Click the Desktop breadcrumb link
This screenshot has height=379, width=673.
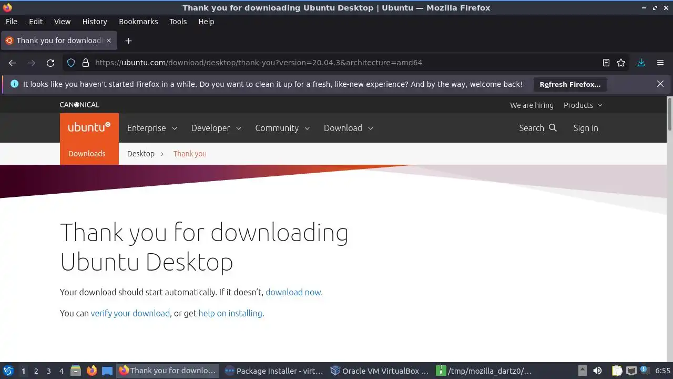pos(141,154)
